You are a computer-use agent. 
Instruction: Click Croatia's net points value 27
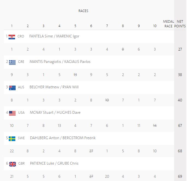[180, 49]
